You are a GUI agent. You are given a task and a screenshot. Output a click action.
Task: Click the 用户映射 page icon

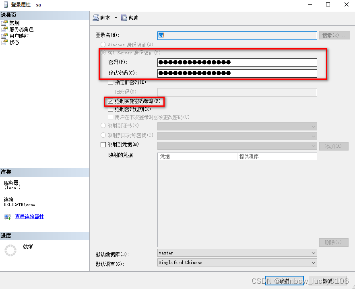point(4,36)
